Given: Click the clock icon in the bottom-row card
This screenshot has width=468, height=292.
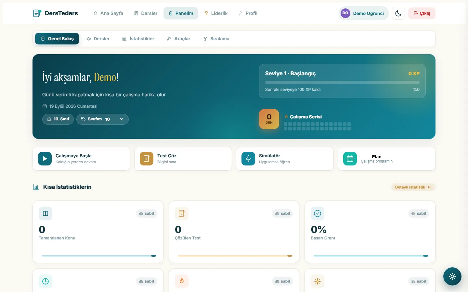Looking at the screenshot, I should pyautogui.click(x=45, y=281).
